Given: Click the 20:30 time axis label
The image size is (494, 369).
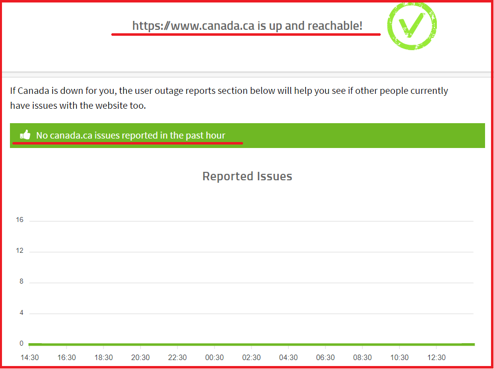Looking at the screenshot, I should click(141, 358).
